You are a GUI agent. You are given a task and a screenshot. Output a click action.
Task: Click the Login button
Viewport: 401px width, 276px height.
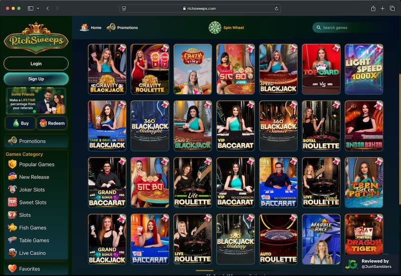click(x=36, y=63)
